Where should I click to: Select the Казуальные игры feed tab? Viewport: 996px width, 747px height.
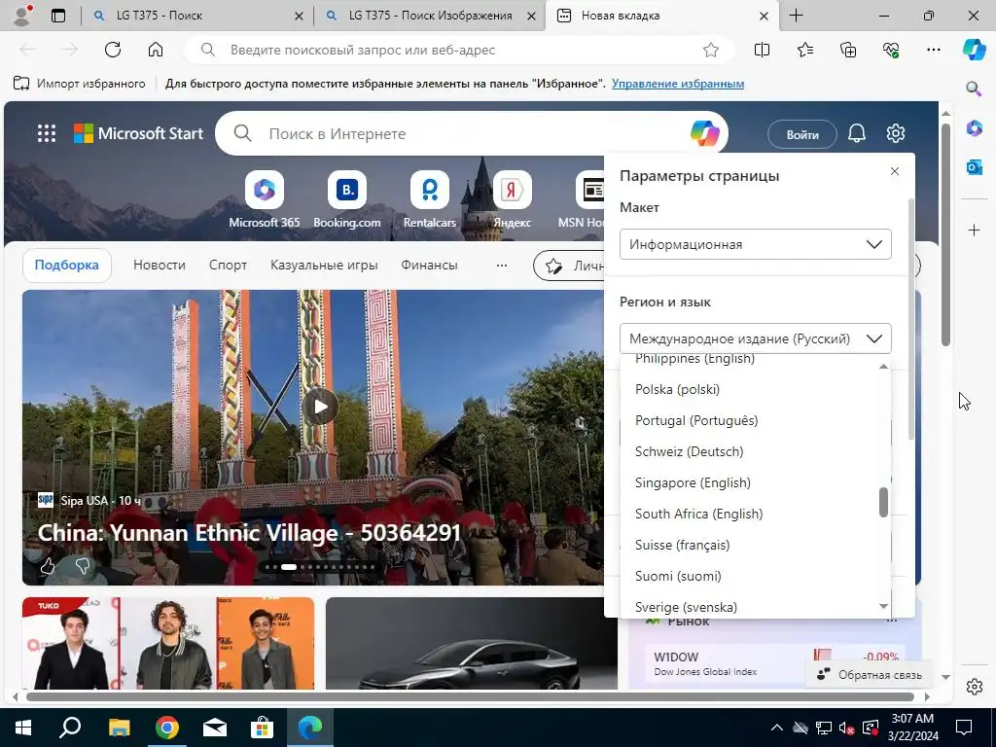[324, 265]
